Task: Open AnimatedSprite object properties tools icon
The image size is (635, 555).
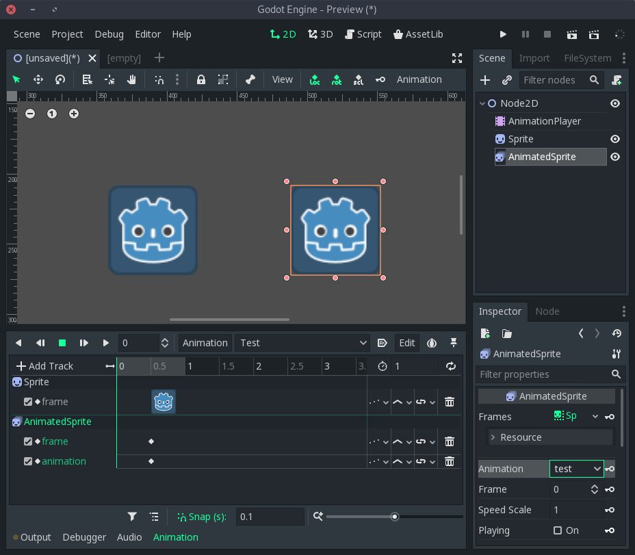Action: pos(617,354)
